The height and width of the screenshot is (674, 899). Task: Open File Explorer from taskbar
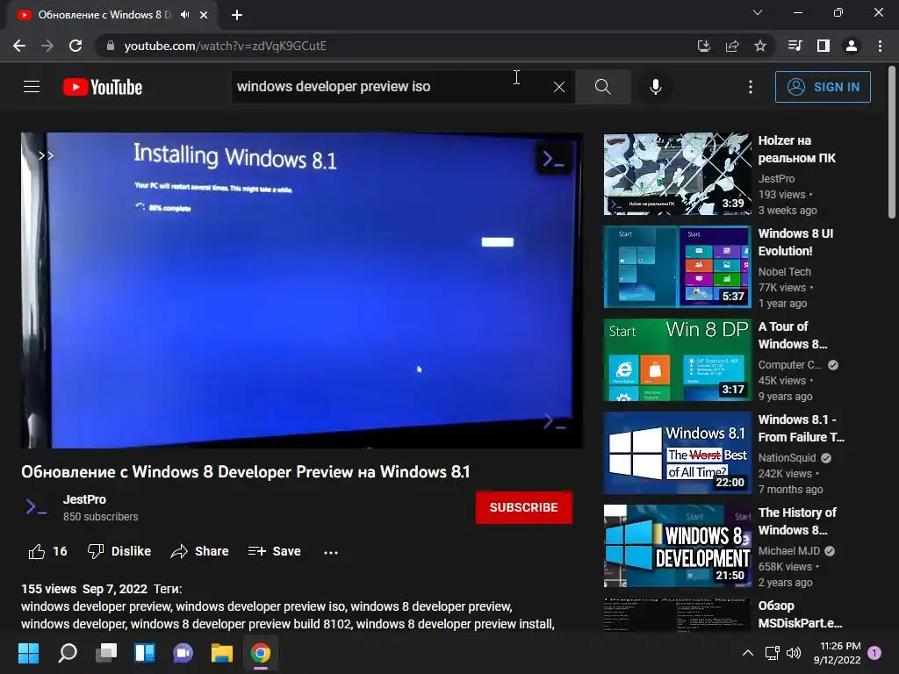tap(222, 653)
